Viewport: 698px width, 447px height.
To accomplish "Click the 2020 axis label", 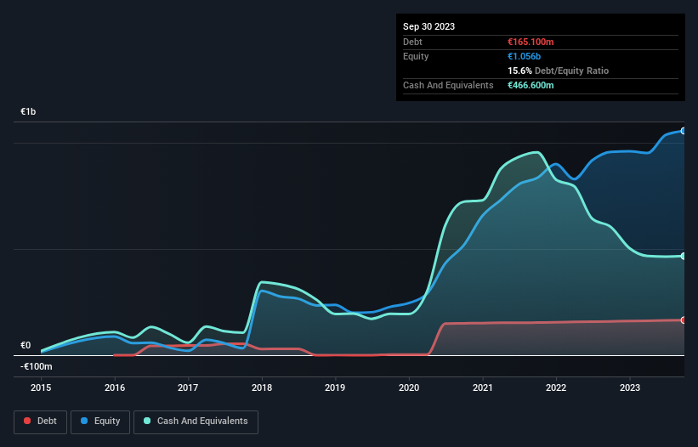I will coord(409,388).
